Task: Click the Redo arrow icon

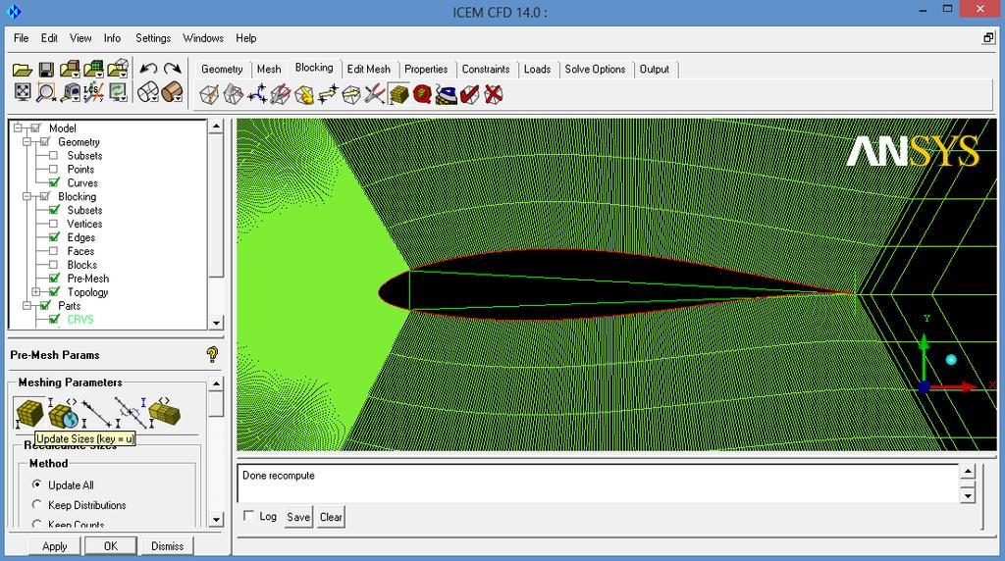Action: 173,70
